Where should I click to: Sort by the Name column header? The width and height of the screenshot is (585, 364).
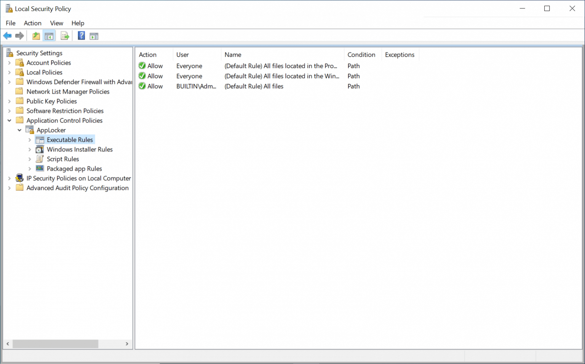(x=283, y=54)
